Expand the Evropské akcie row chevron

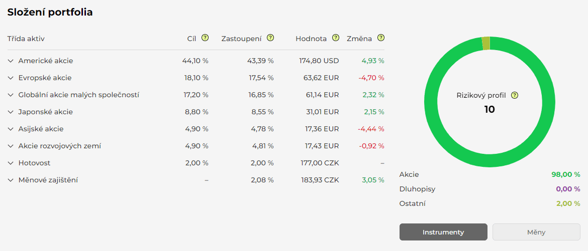point(11,78)
